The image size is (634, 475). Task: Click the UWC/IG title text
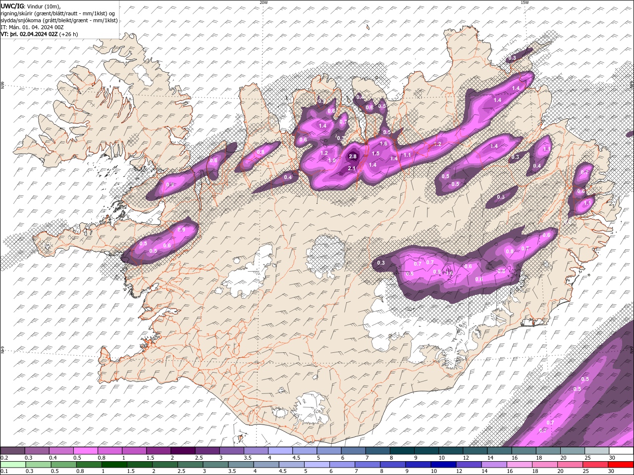point(12,6)
